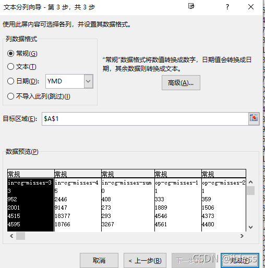Click the preview scroll down arrow
This screenshot has height=268, width=265.
click(x=250, y=227)
